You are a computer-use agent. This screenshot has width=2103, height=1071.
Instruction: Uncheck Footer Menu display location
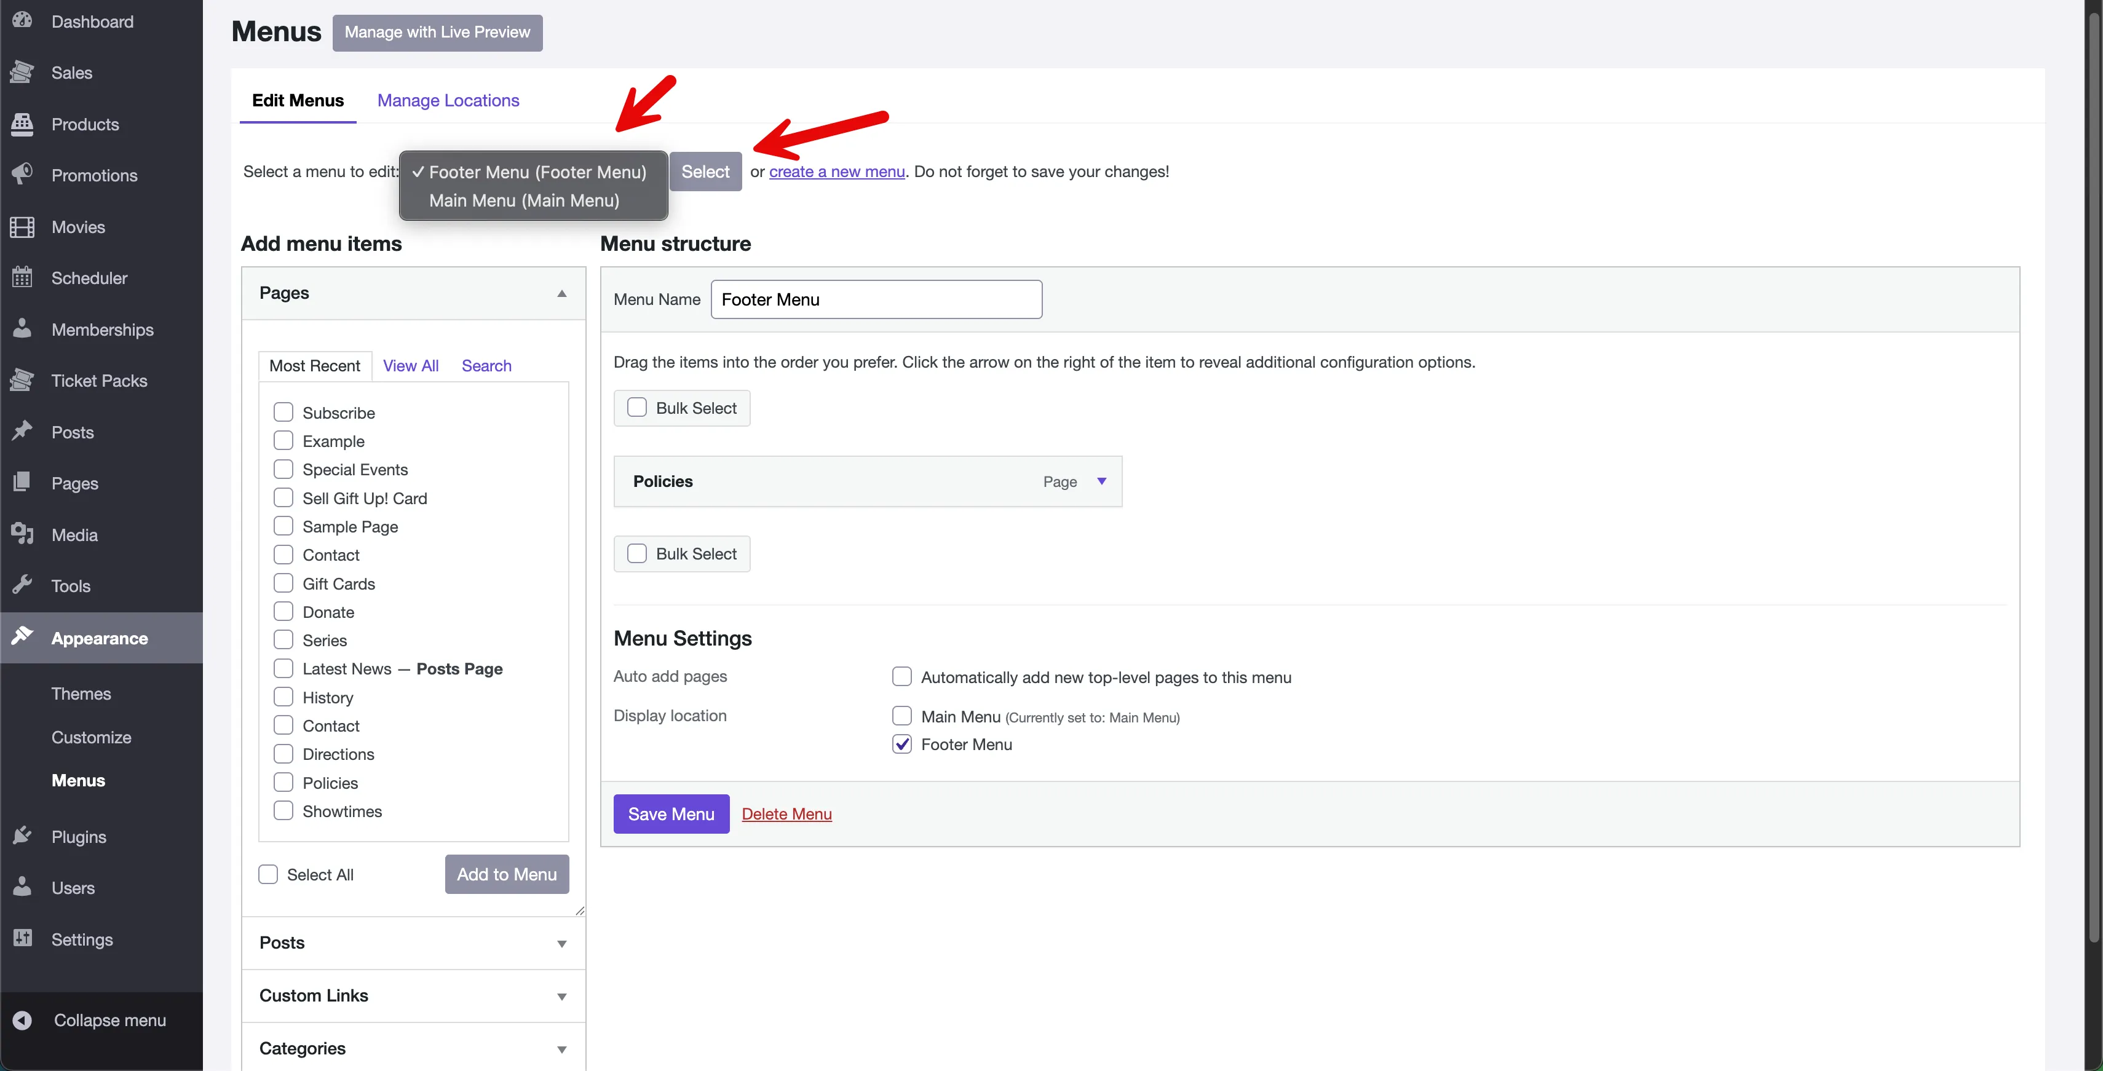tap(902, 744)
